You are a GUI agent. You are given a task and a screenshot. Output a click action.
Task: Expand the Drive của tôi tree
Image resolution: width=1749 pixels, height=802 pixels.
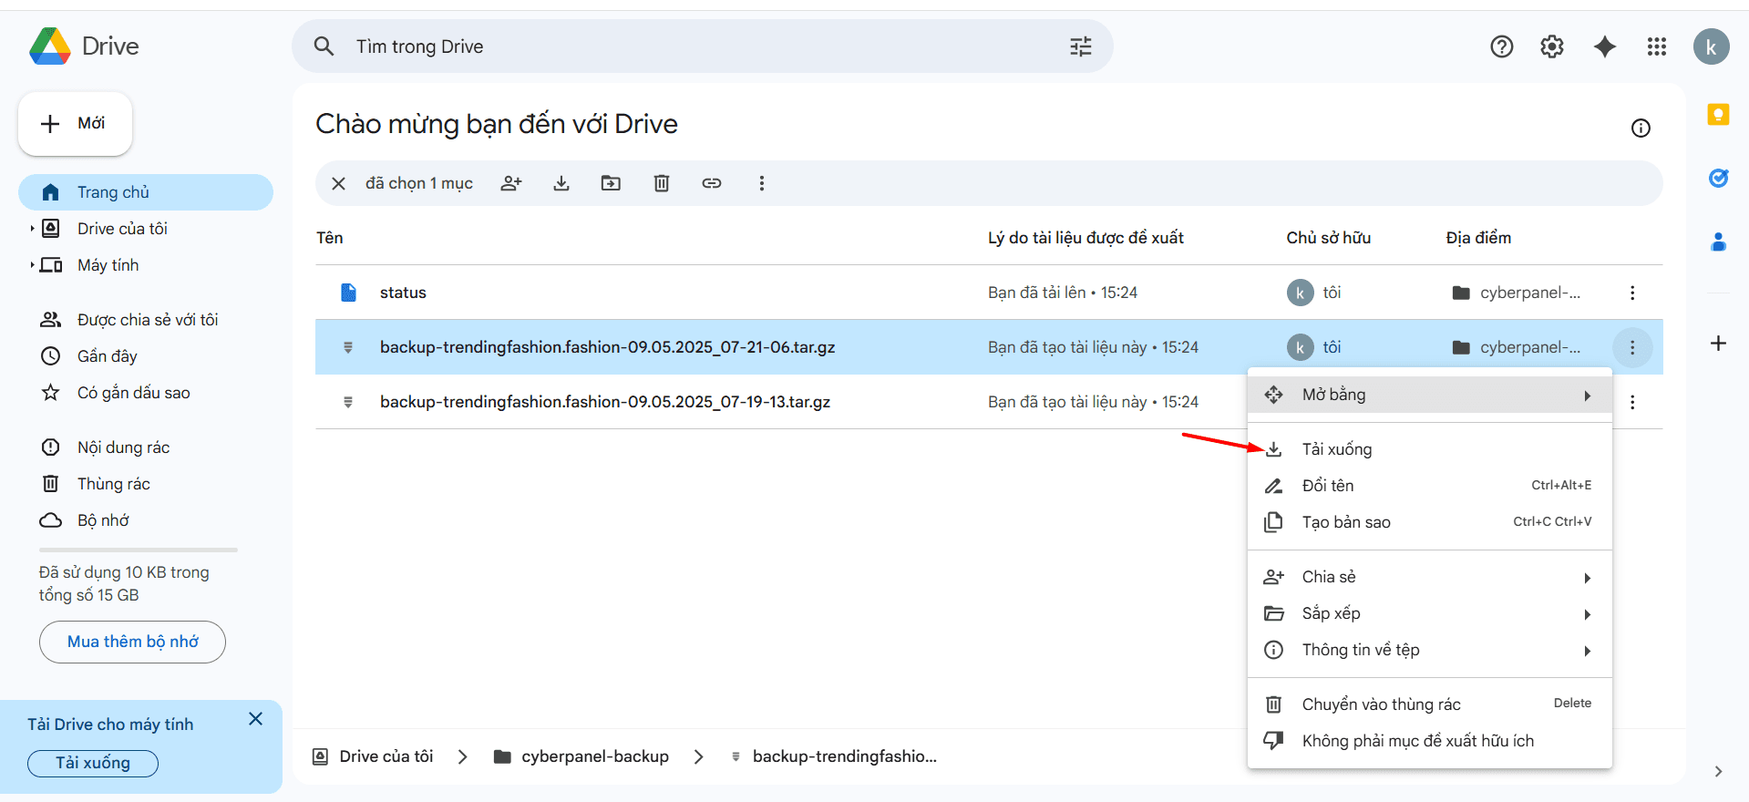tap(32, 229)
